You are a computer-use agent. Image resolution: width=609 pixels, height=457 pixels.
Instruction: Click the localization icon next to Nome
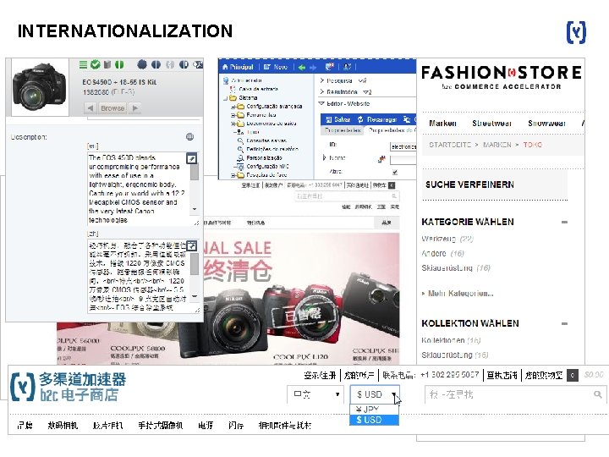click(x=381, y=158)
